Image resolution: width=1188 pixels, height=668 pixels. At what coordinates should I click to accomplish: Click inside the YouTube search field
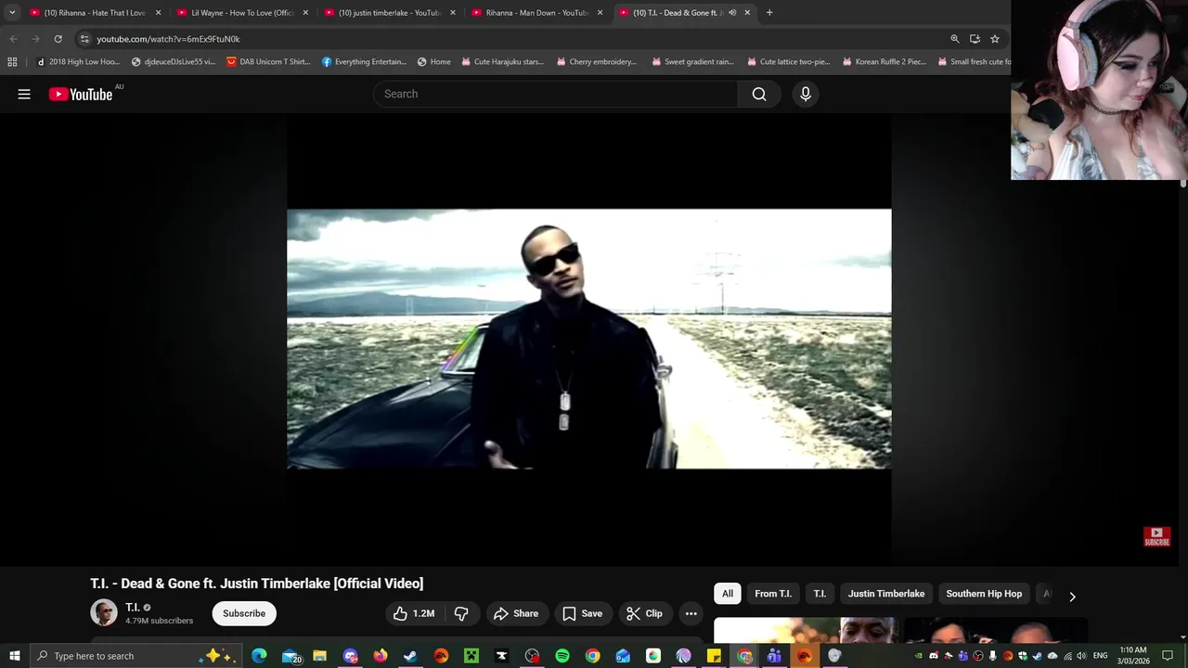pos(556,94)
